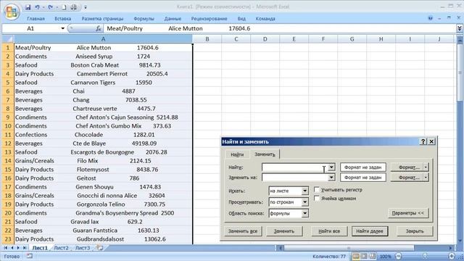The height and width of the screenshot is (261, 464).
Task: Open the Customize Quick Access Toolbar arrow
Action: click(86, 7)
